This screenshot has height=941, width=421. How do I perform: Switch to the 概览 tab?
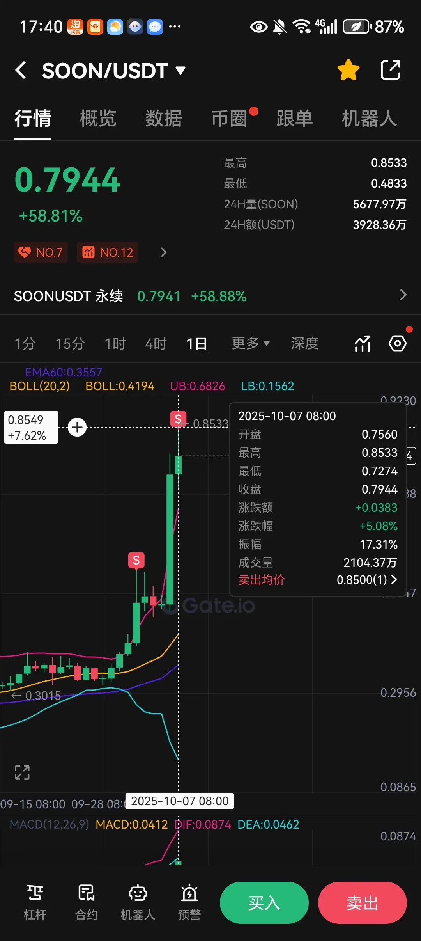(x=98, y=118)
